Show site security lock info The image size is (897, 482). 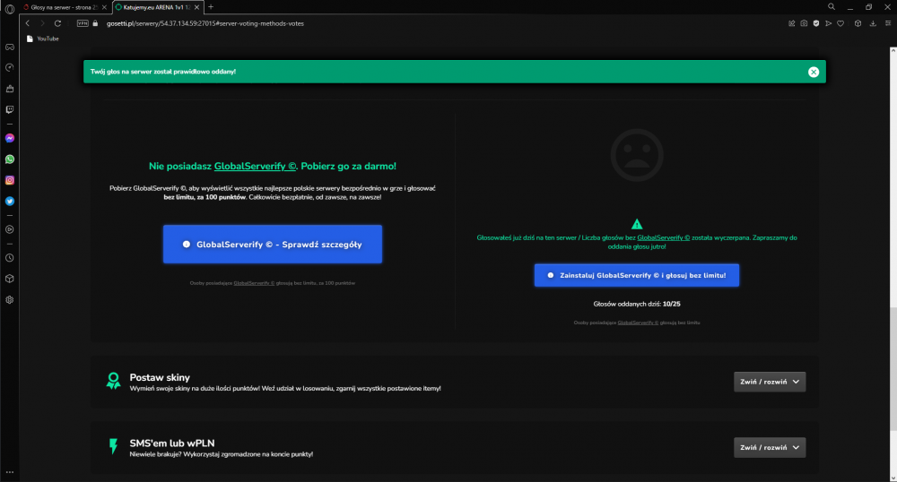pyautogui.click(x=96, y=23)
